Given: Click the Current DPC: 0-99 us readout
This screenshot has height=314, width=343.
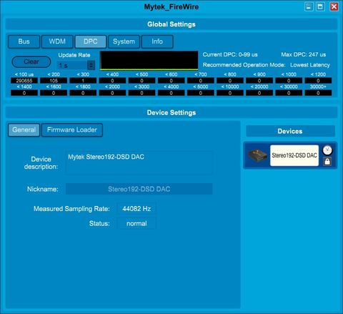Looking at the screenshot, I should click(x=230, y=54).
